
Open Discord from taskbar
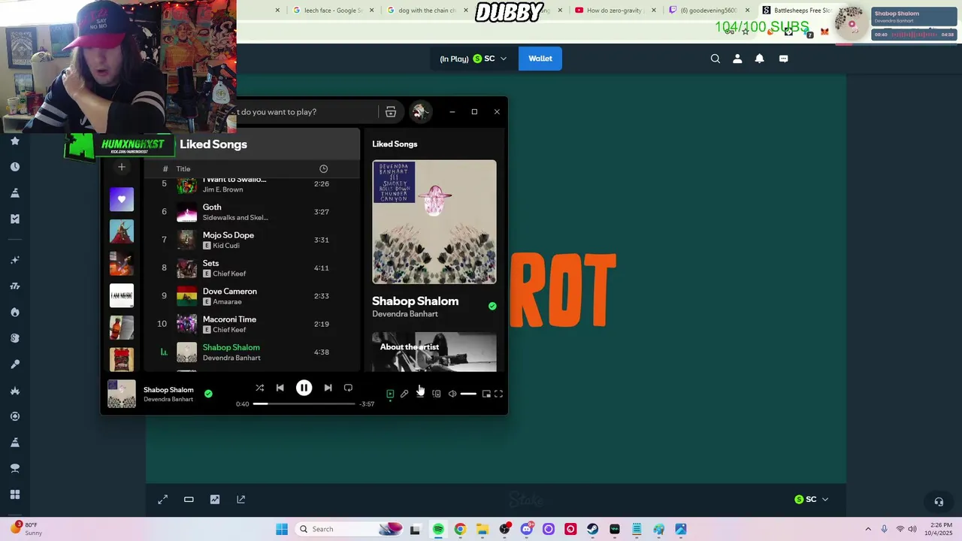coord(527,530)
